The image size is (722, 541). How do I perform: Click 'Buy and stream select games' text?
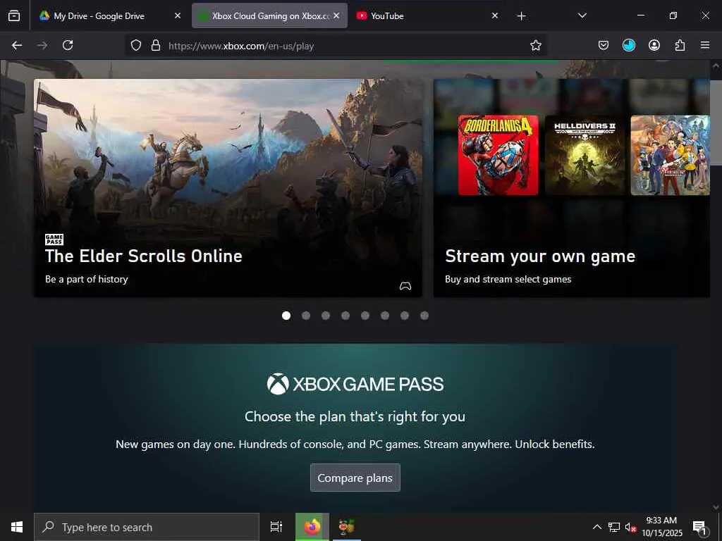point(508,279)
